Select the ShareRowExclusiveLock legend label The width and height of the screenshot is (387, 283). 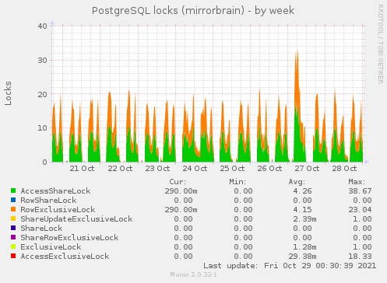point(69,238)
